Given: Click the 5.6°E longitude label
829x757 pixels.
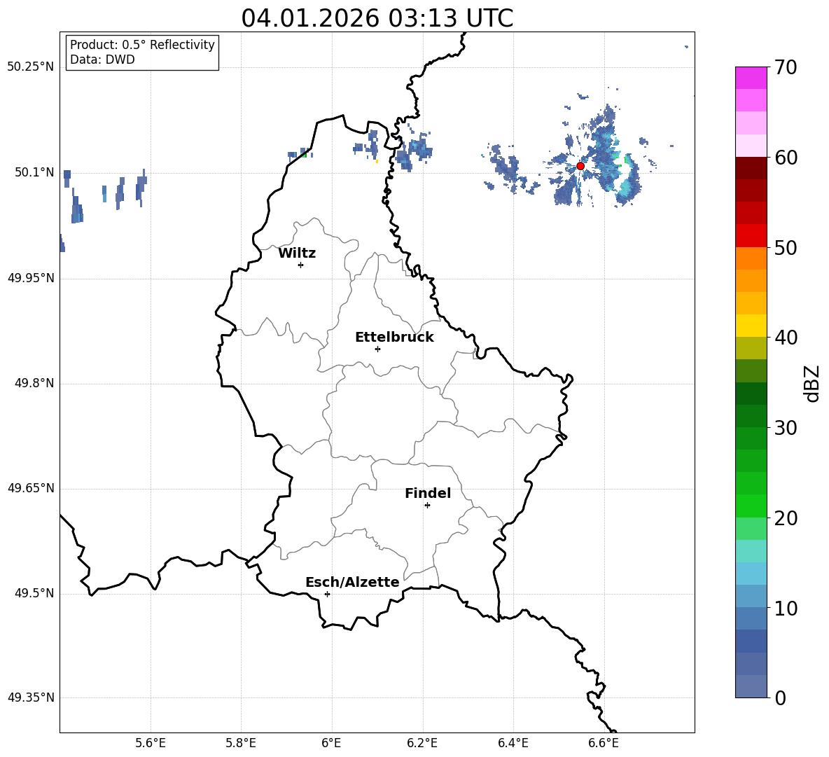Looking at the screenshot, I should tap(150, 743).
